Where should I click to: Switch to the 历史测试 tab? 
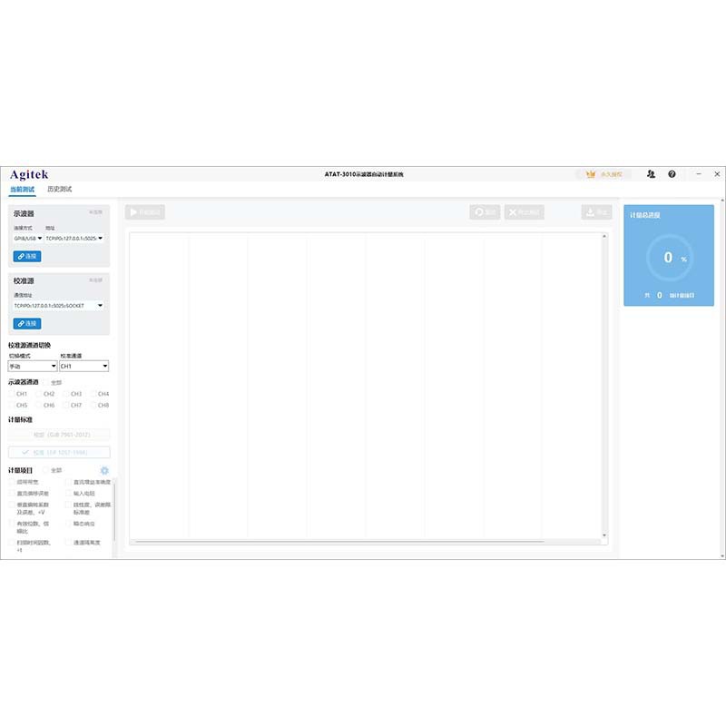point(60,190)
